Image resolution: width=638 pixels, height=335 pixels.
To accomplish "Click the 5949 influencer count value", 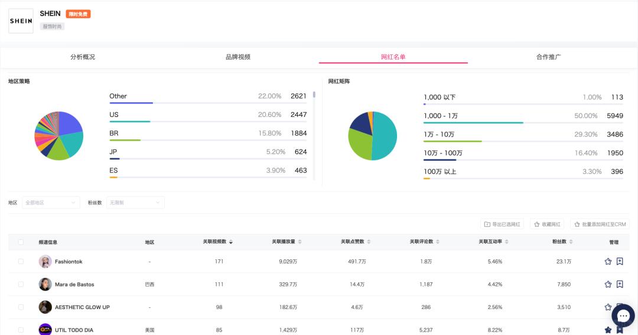I will click(615, 116).
